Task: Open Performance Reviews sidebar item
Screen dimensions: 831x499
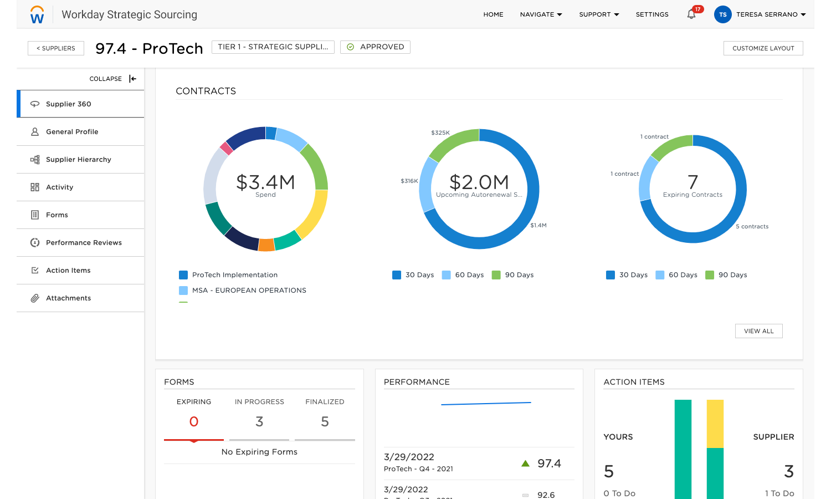Action: coord(81,243)
